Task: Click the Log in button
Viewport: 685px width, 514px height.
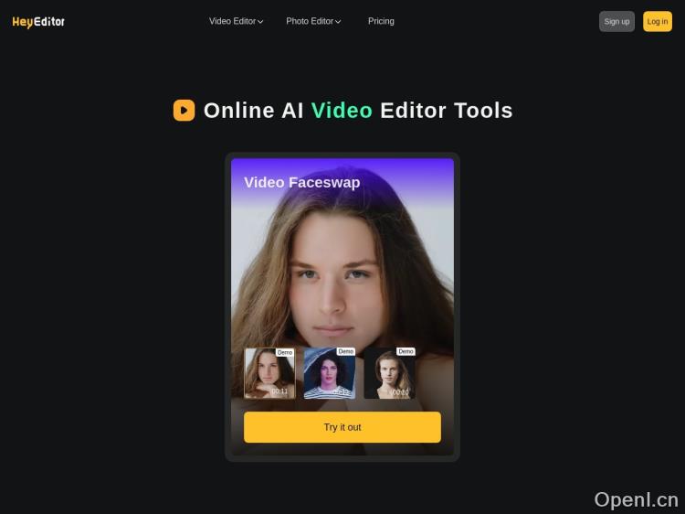Action: (657, 21)
